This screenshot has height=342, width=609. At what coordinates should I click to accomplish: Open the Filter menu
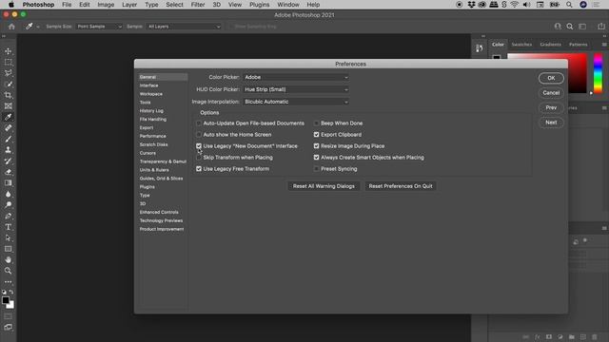(x=198, y=5)
